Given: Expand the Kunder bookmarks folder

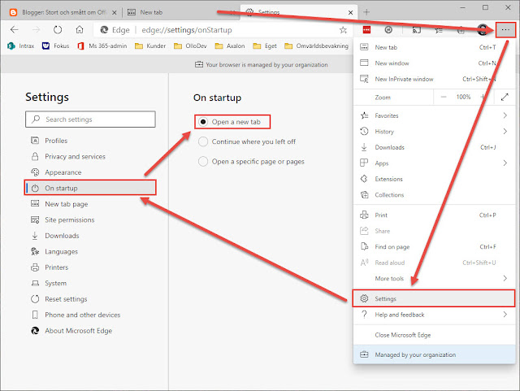Looking at the screenshot, I should coord(150,46).
